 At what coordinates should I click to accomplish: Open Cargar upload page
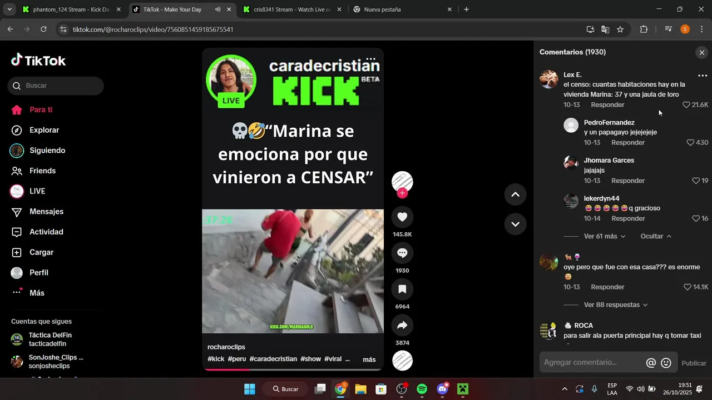pyautogui.click(x=41, y=252)
